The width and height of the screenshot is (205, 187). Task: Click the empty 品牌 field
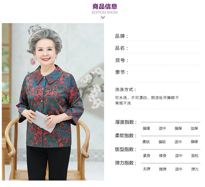tap(165, 36)
